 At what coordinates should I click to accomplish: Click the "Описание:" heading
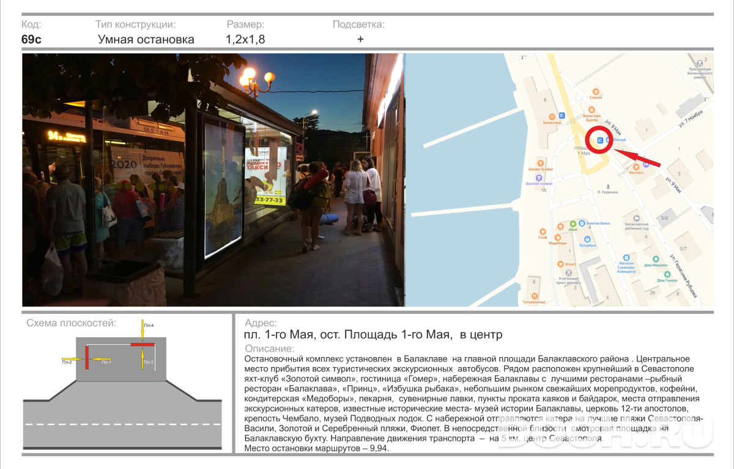[x=269, y=349]
